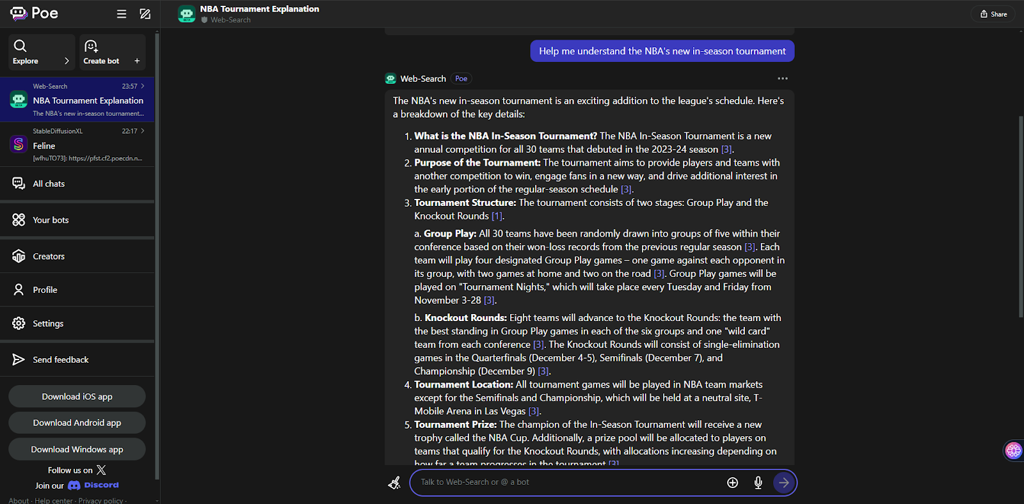Click the Web-Search bot name above the reply
This screenshot has height=504, width=1024.
[423, 79]
